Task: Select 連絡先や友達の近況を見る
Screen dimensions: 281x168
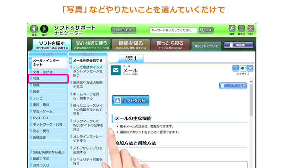Action: [x=87, y=85]
